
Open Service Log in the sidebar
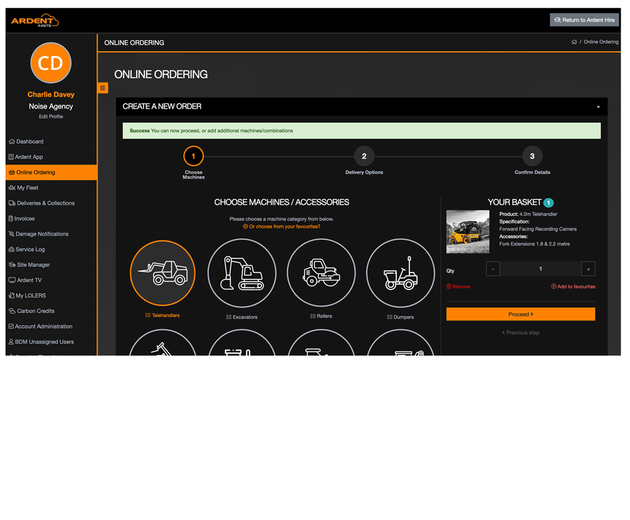51,249
